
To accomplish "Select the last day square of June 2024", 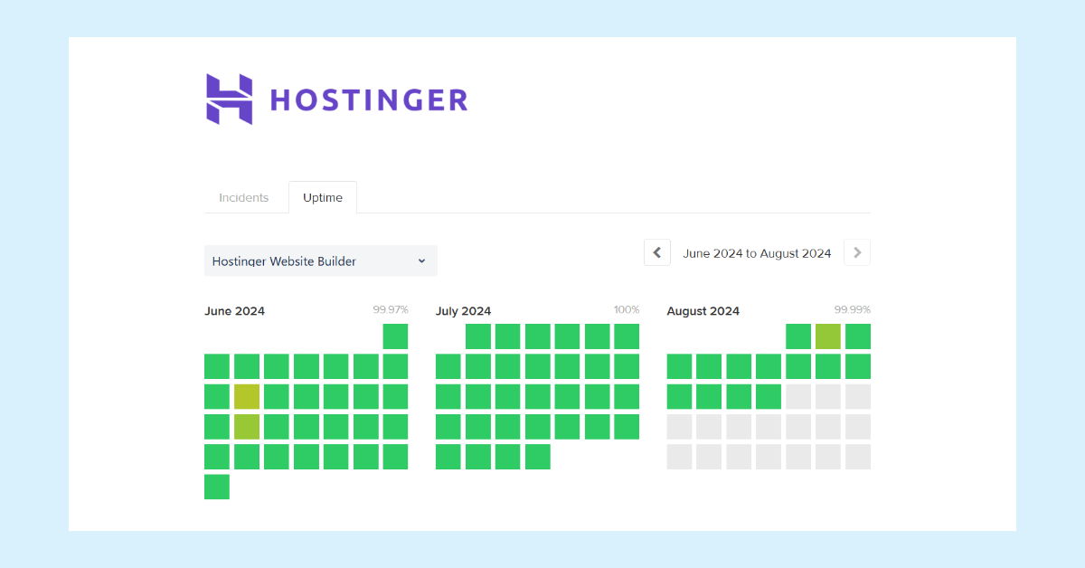I will click(x=217, y=487).
